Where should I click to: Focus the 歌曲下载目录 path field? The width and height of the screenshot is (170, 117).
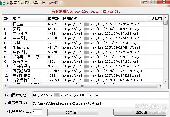100,104
